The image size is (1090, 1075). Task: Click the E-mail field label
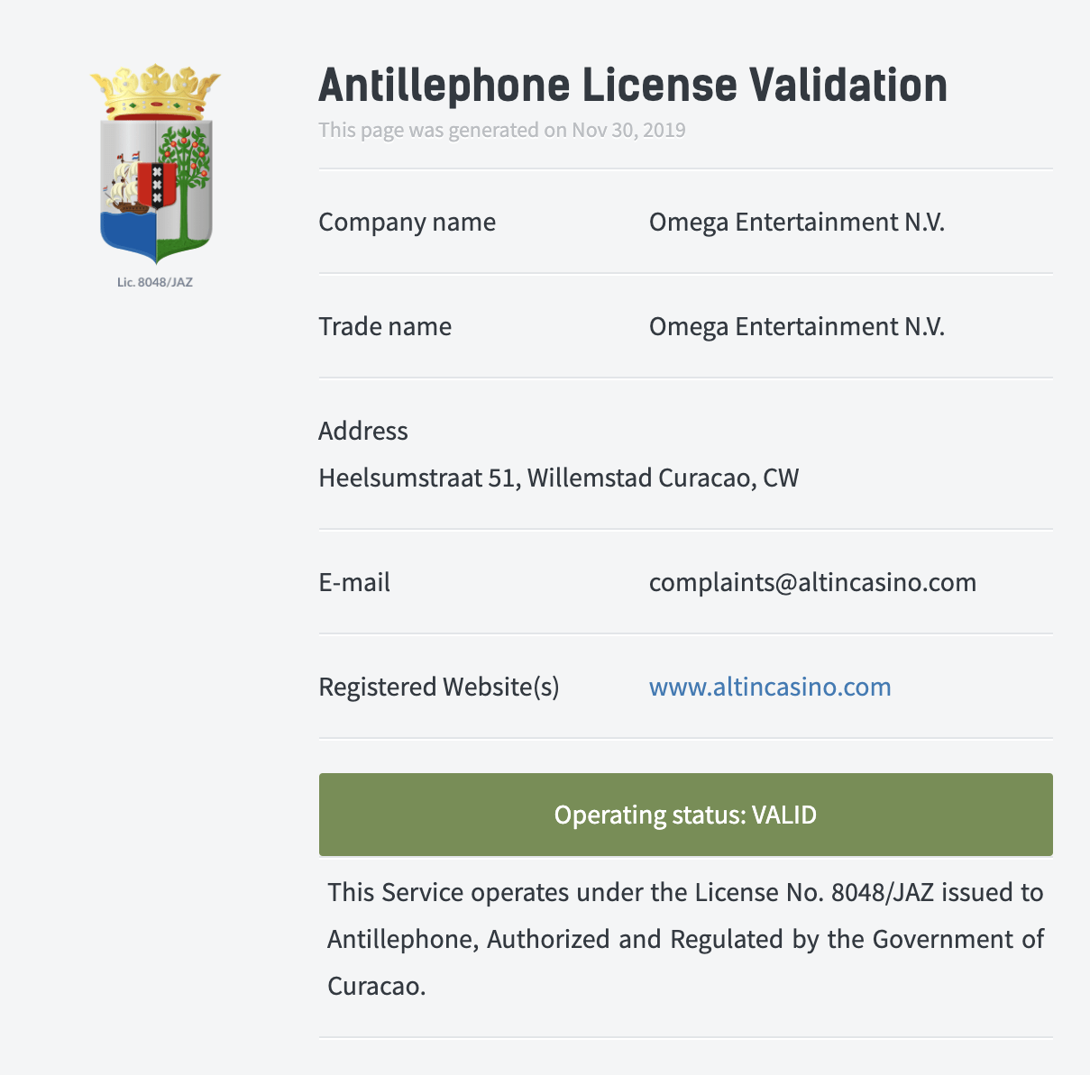click(x=354, y=582)
